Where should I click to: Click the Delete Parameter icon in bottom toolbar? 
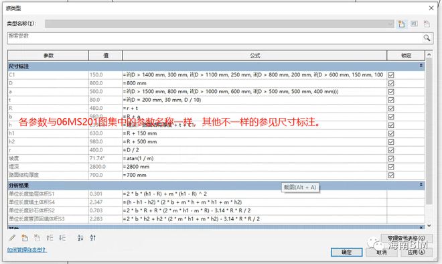tap(37, 238)
